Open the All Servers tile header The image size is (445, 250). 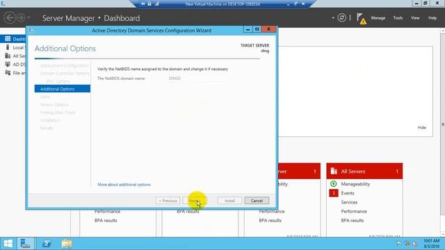pyautogui.click(x=364, y=172)
